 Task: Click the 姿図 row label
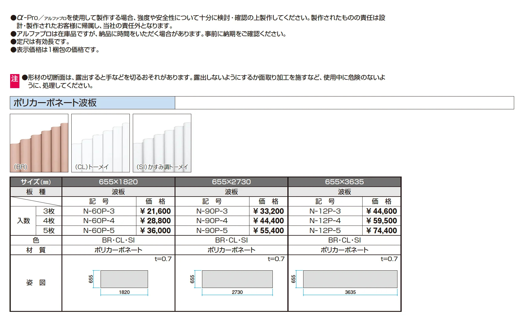36,283
